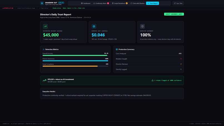Screen dimensions: 224x126
Task: Click 'Scene 12-16 Farmhouse Siege' status text
Action: click(26, 8)
